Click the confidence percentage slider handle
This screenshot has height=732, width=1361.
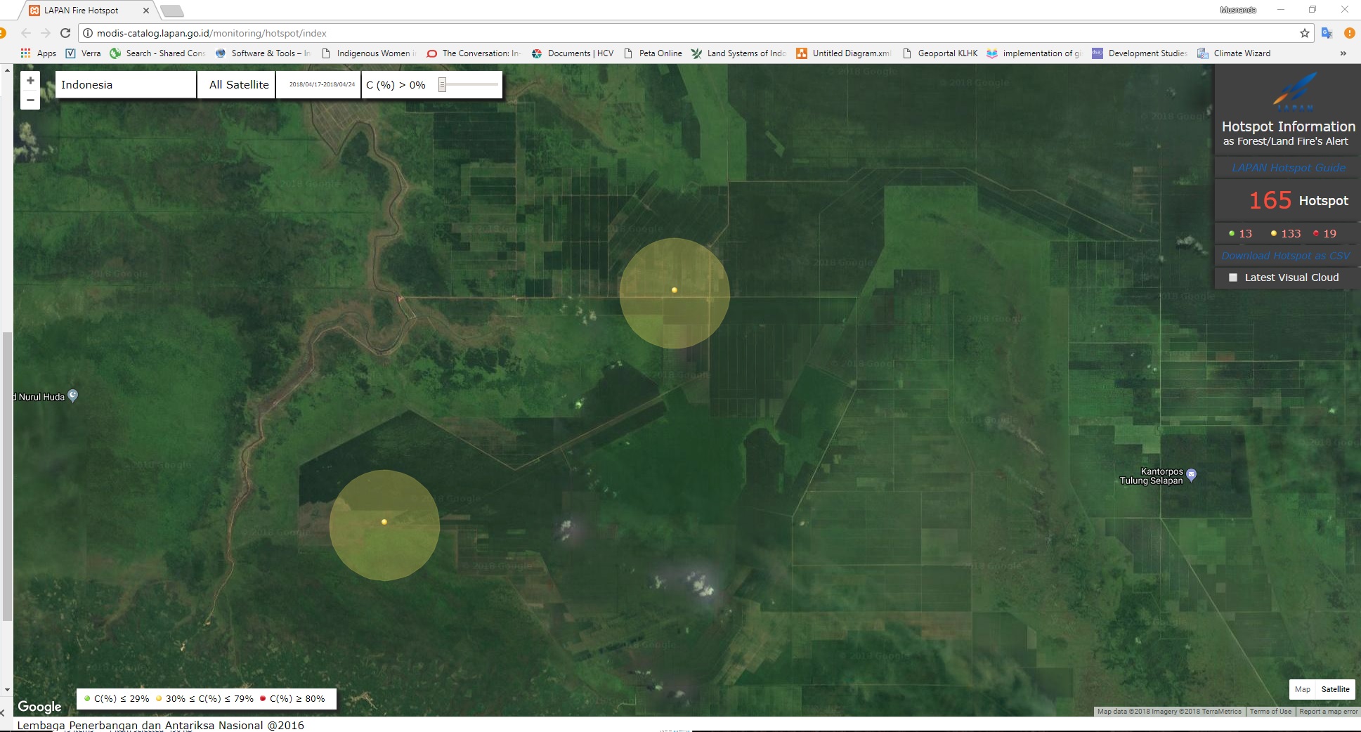443,85
